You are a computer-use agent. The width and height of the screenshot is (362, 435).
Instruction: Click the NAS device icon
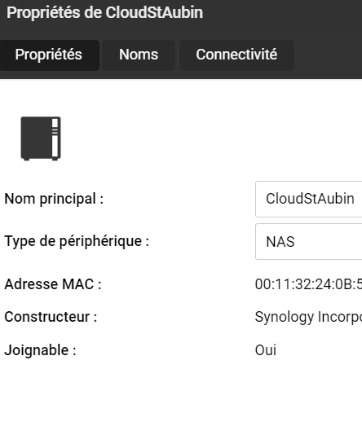(41, 138)
